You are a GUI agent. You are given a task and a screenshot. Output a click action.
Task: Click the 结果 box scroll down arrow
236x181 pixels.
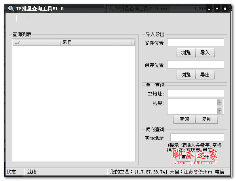220,111
